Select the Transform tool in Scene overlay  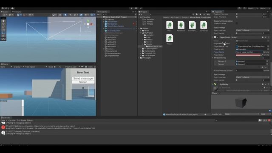[3, 36]
